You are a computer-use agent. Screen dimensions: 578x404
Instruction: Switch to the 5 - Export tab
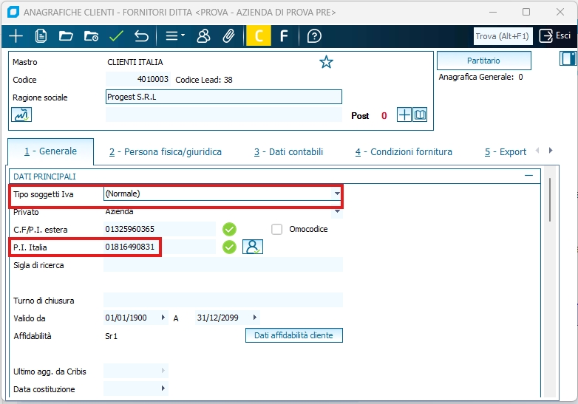(506, 152)
